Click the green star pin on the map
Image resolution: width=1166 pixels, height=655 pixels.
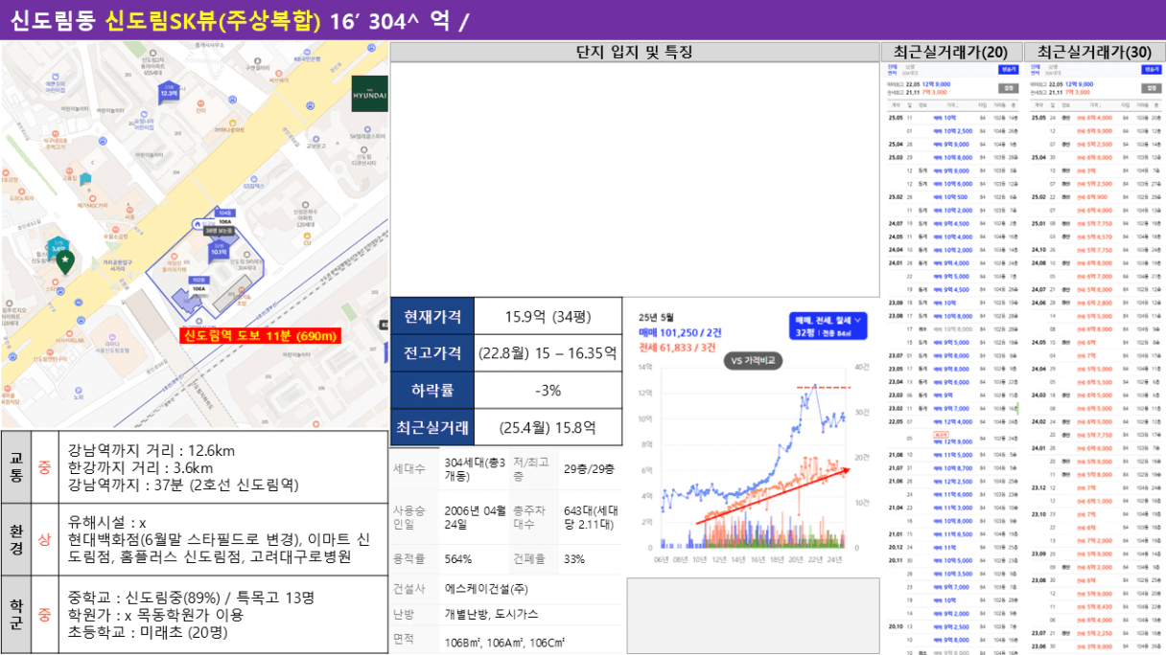63,261
